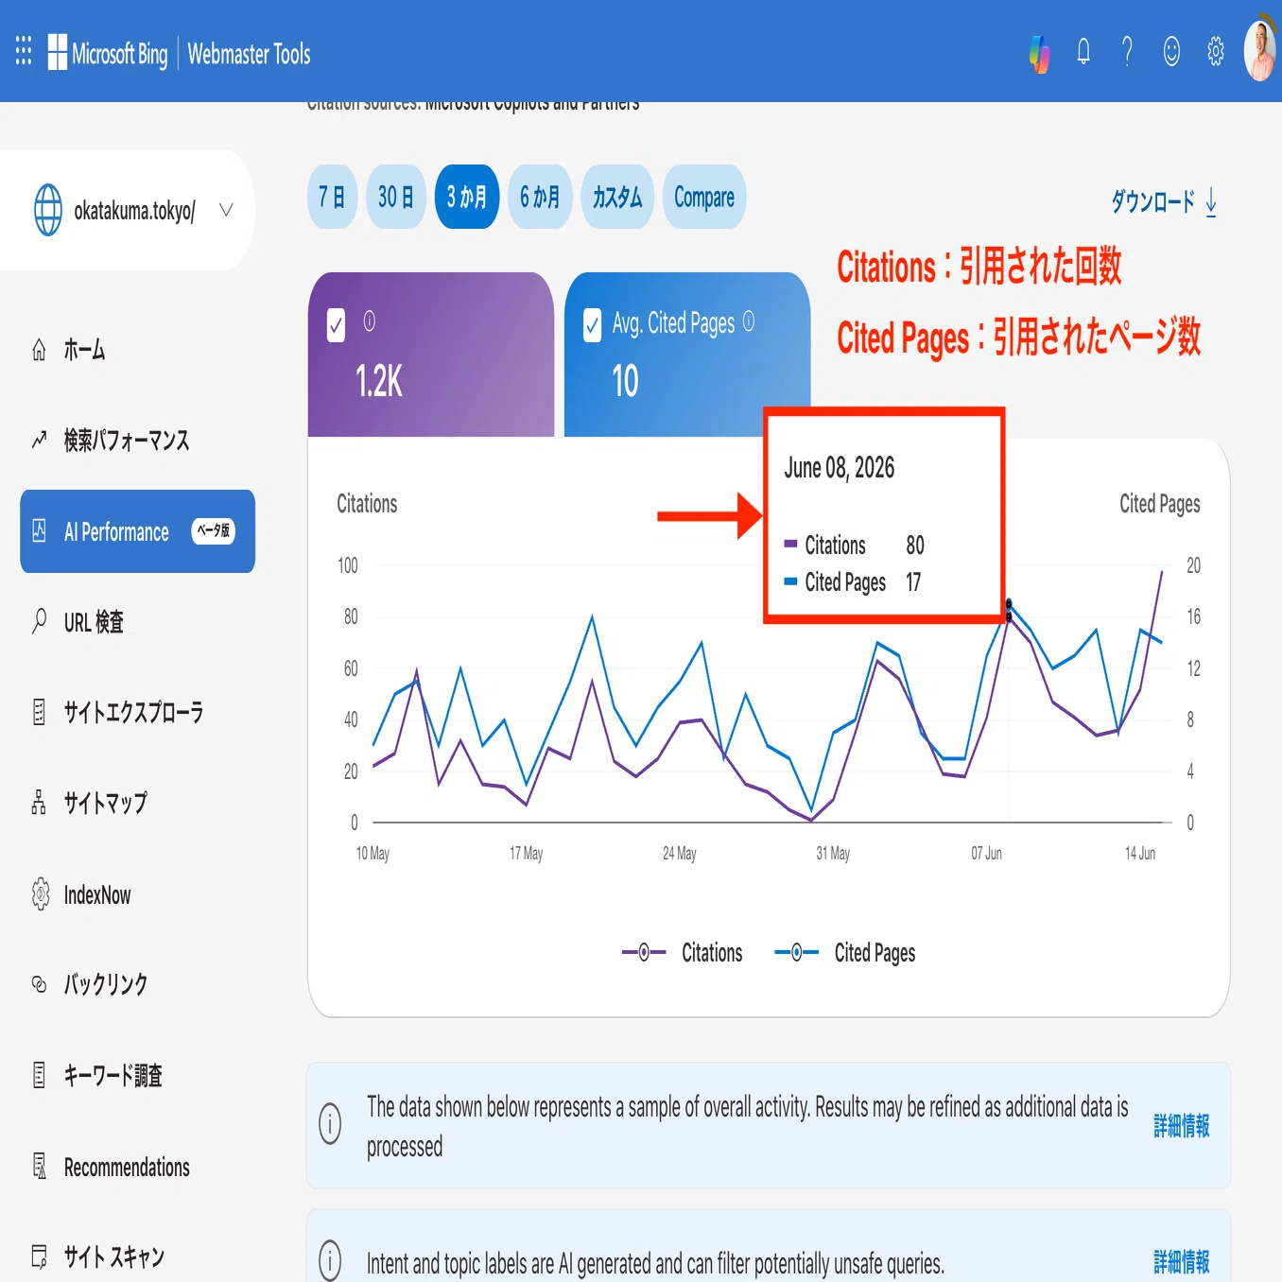
Task: Click the home icon in sidebar
Action: point(39,350)
